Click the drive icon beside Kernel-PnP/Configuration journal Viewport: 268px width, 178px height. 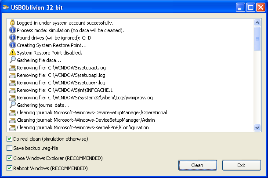click(x=13, y=127)
